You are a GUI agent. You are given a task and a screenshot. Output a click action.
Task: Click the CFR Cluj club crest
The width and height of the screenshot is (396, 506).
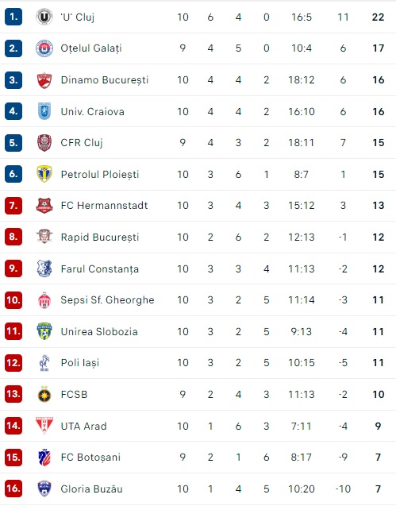[x=44, y=143]
